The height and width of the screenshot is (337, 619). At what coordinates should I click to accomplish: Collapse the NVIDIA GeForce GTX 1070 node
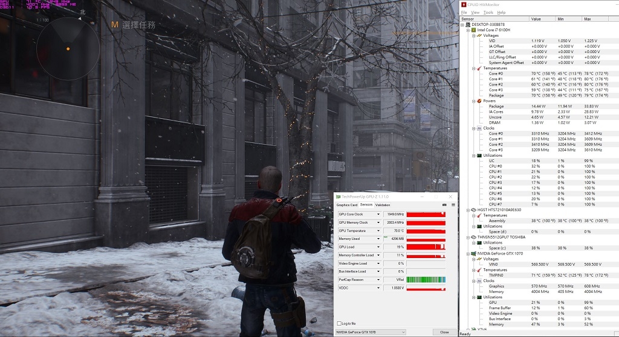[468, 254]
